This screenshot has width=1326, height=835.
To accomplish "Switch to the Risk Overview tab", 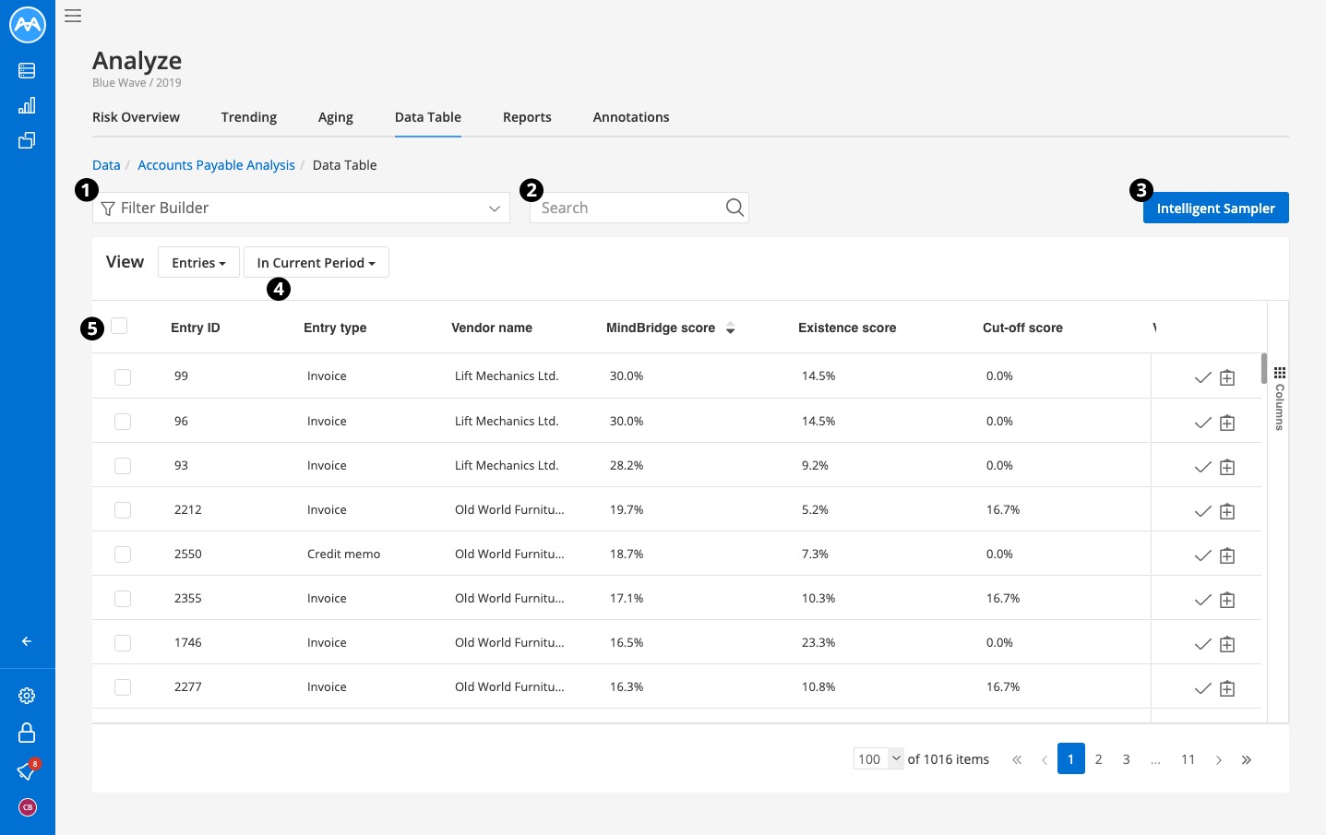I will click(x=136, y=117).
